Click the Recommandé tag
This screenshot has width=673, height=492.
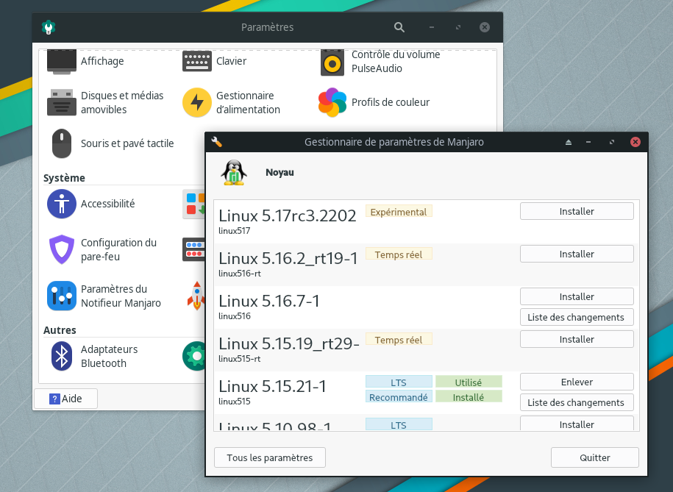click(x=399, y=397)
